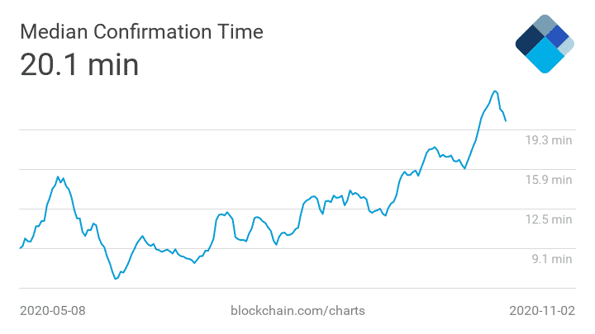Click the 20.1 min current value
Viewport: 595px width, 334px height.
[79, 64]
